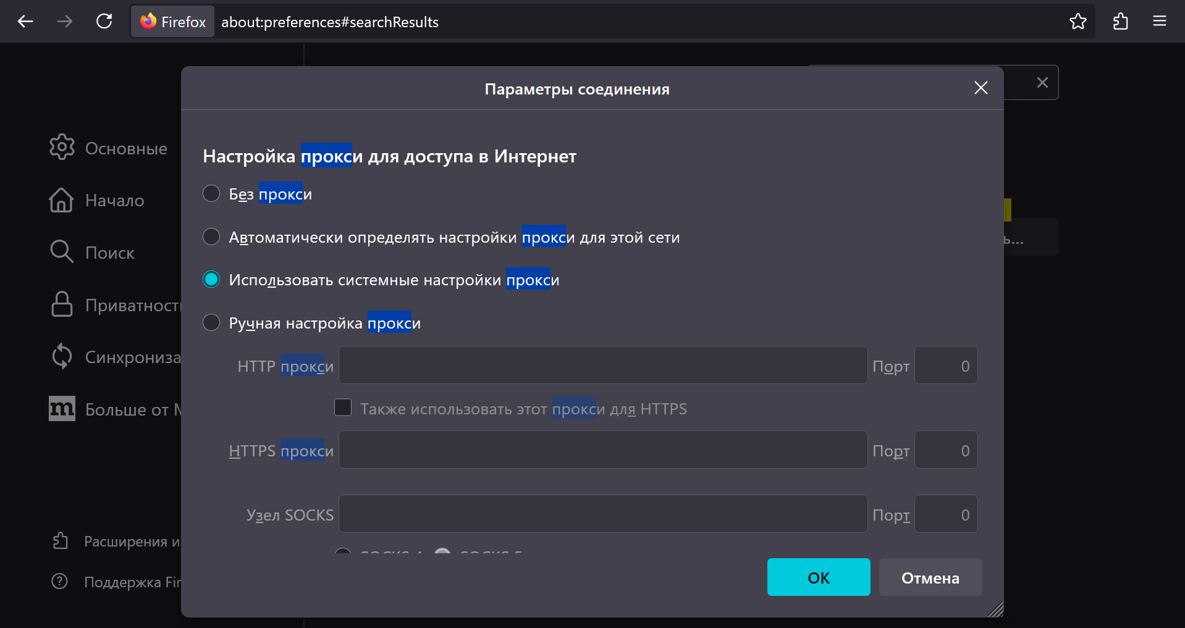
Task: Open the Больше от Mozilla category
Action: [x=114, y=409]
